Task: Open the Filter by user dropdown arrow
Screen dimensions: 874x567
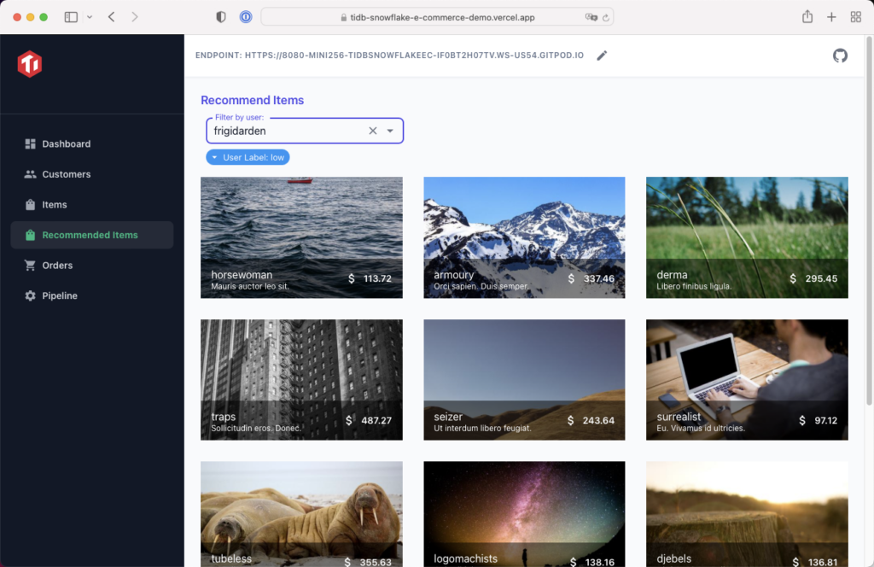Action: click(390, 130)
